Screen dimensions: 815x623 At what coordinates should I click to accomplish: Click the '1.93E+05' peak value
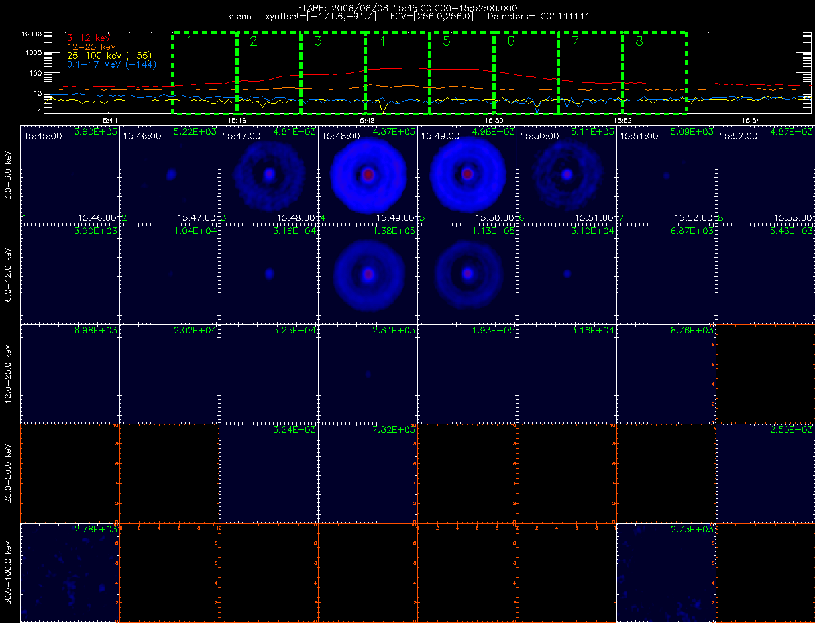point(493,331)
